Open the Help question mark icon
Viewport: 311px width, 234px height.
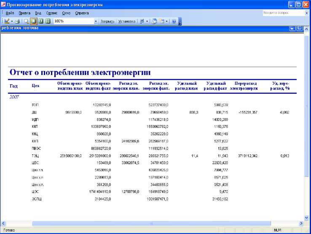coord(174,21)
